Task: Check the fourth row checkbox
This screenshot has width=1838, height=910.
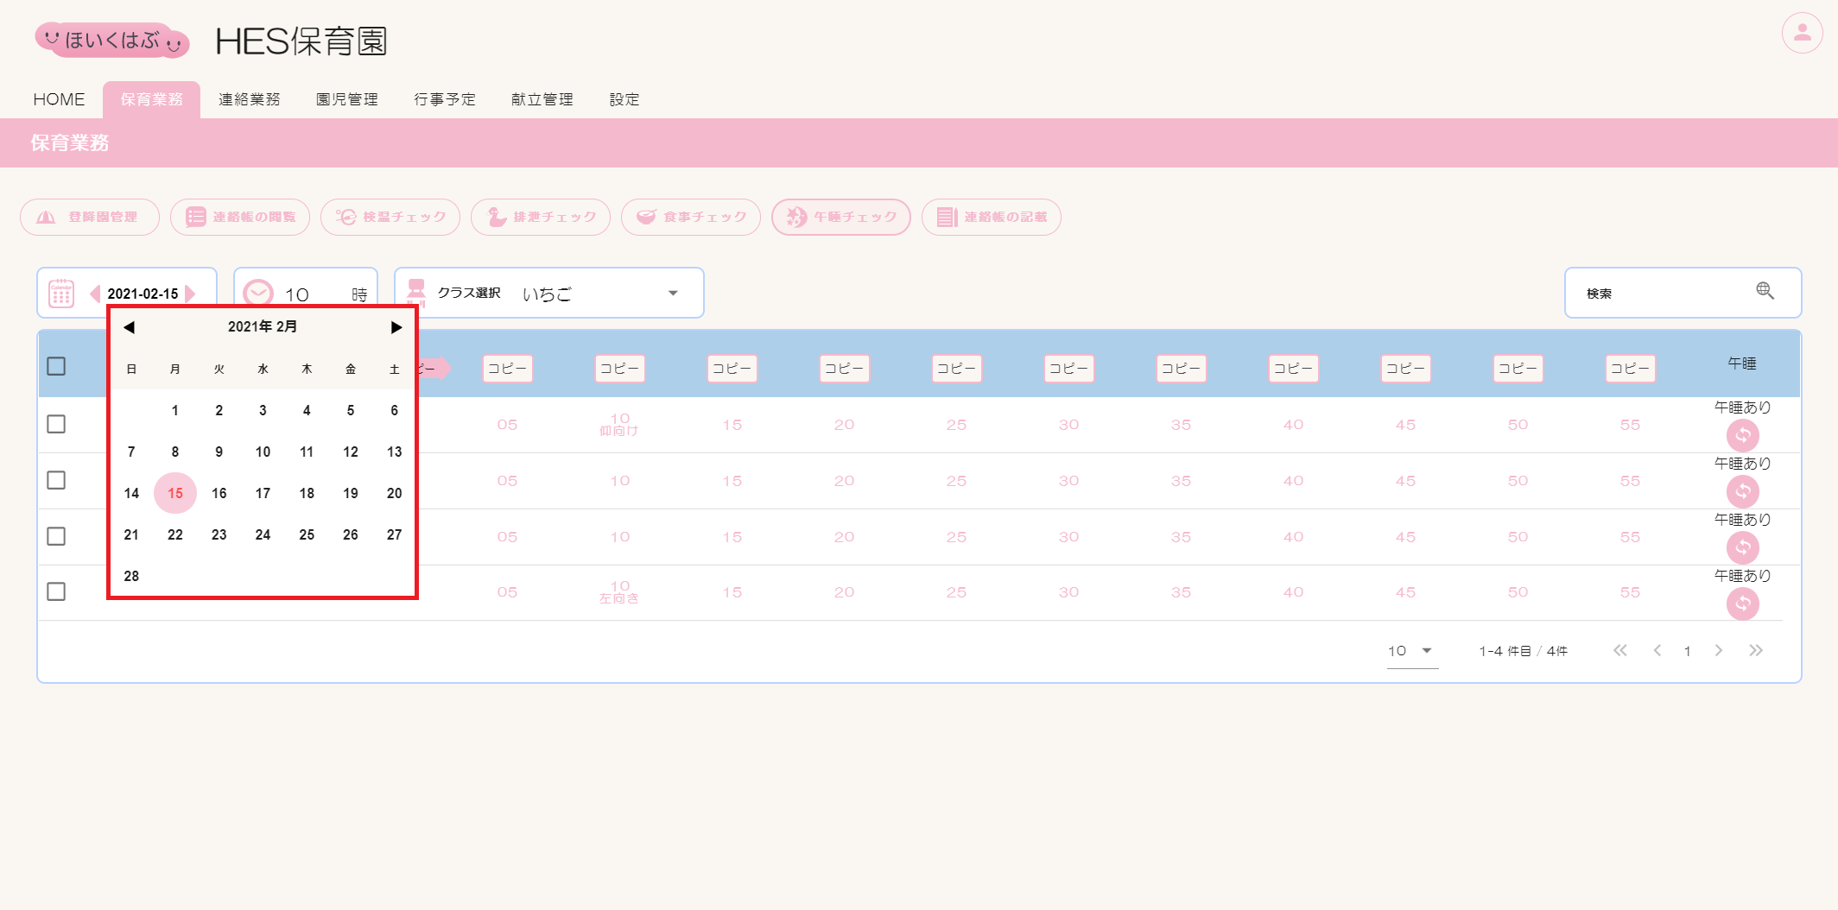Action: [x=56, y=591]
